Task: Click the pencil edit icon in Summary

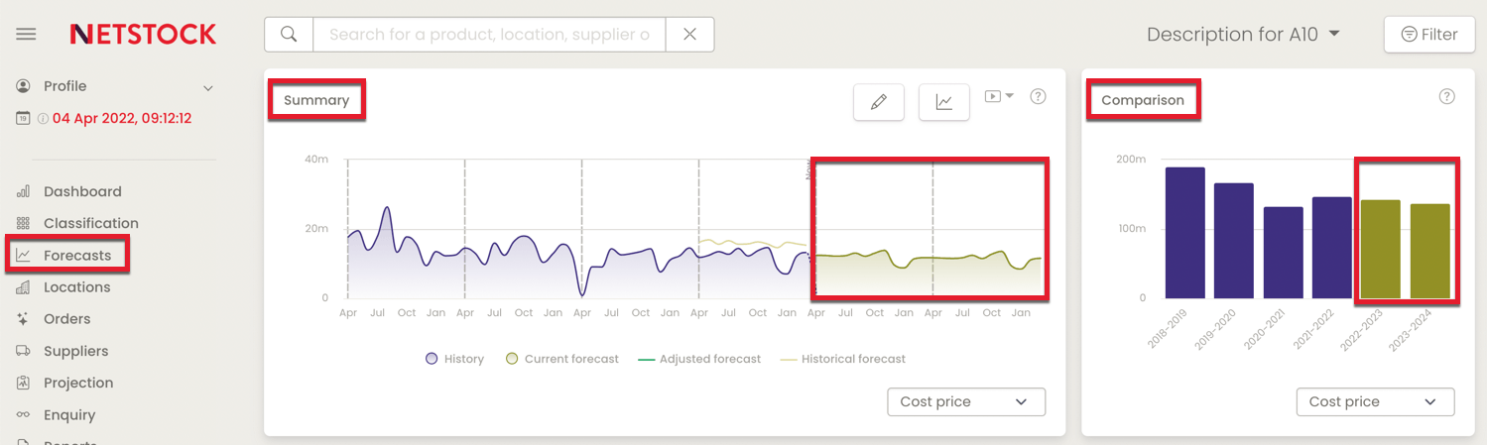Action: (878, 102)
